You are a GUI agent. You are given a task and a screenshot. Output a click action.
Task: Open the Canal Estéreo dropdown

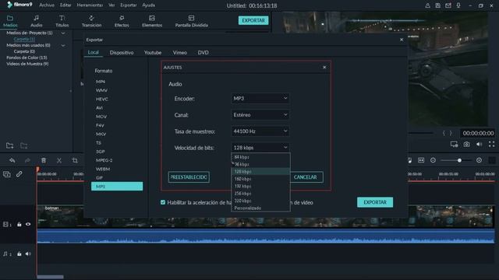(260, 115)
